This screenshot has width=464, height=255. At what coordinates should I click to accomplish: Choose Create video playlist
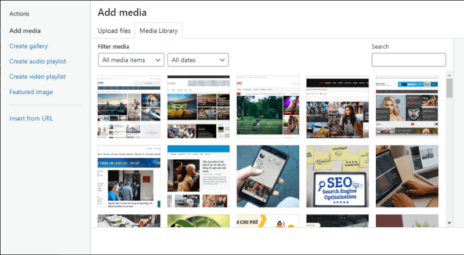point(37,76)
